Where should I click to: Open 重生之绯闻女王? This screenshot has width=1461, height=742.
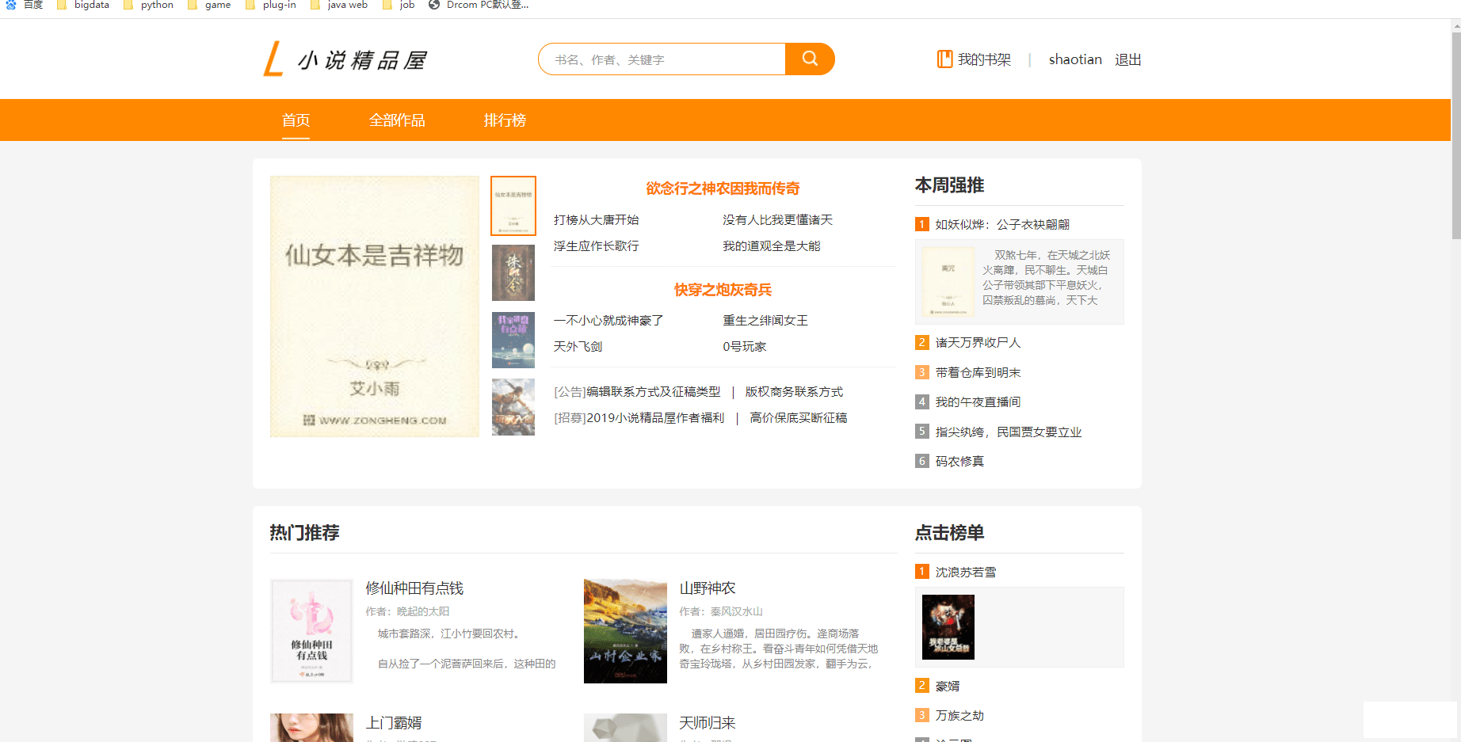pyautogui.click(x=765, y=321)
